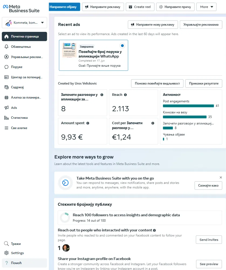Click Поново повећајте видљивост button

pyautogui.click(x=157, y=83)
